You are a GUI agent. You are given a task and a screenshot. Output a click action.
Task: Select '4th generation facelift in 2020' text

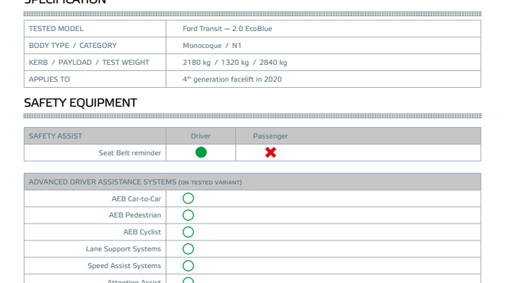232,79
